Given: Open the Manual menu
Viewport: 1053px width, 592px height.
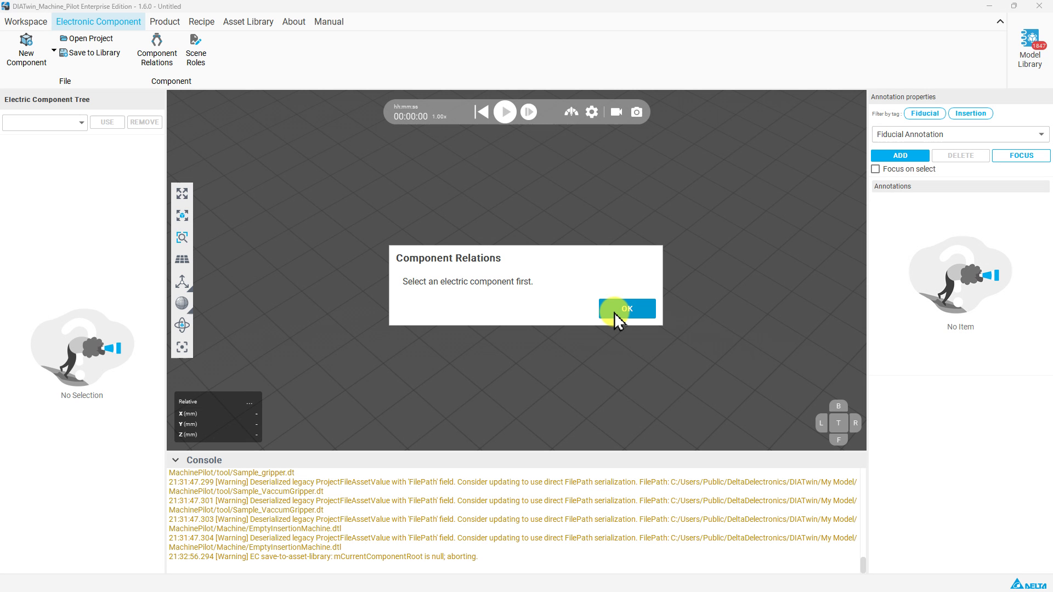Looking at the screenshot, I should point(329,22).
